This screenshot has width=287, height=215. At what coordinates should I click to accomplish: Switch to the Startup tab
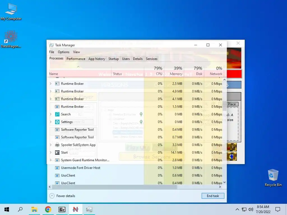point(114,59)
